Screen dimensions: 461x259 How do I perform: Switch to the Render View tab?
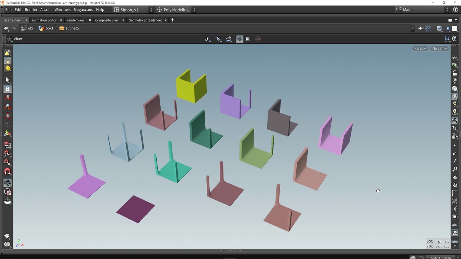pyautogui.click(x=75, y=20)
